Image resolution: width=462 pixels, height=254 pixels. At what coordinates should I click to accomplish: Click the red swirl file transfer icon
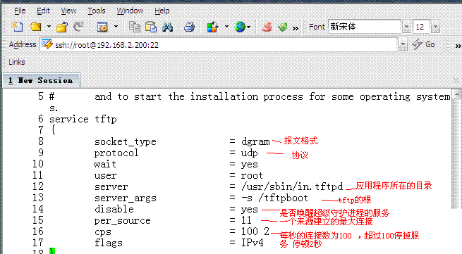267,27
